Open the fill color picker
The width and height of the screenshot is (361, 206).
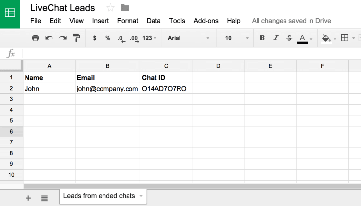point(326,38)
